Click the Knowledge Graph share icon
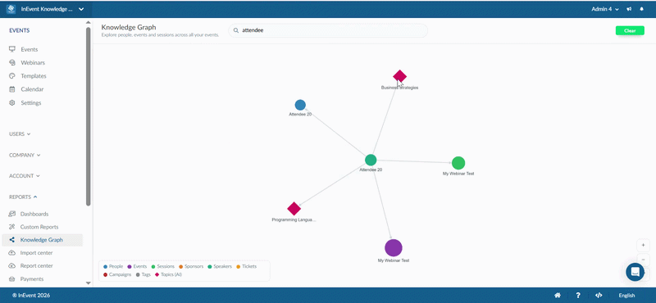656x303 pixels. [11, 240]
